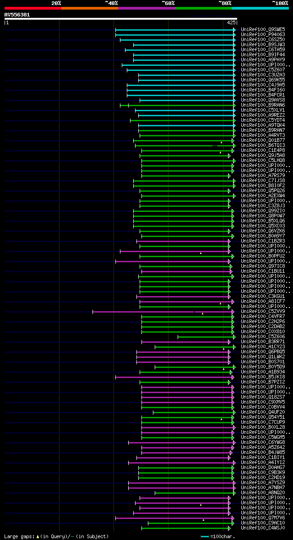Choose hit UniRef100_B0PFU2
293x540 pixels.
click(263, 256)
